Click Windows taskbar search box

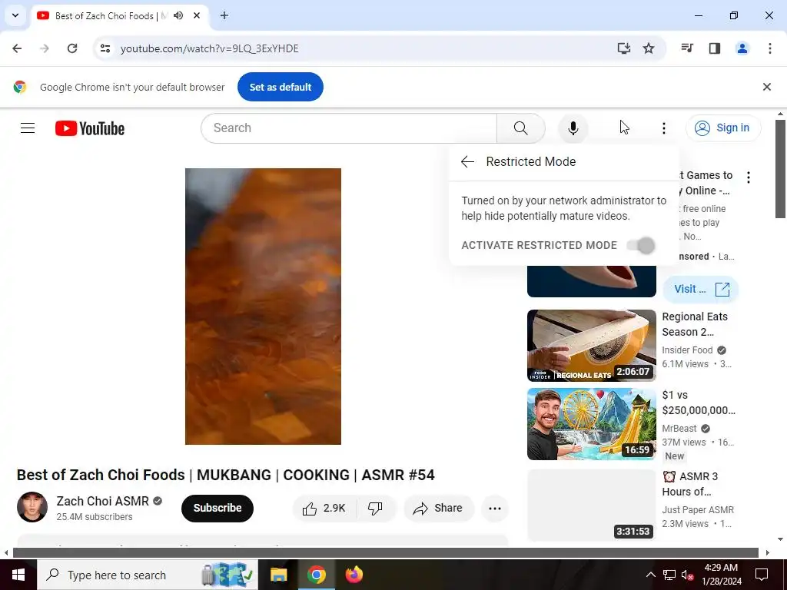point(147,575)
